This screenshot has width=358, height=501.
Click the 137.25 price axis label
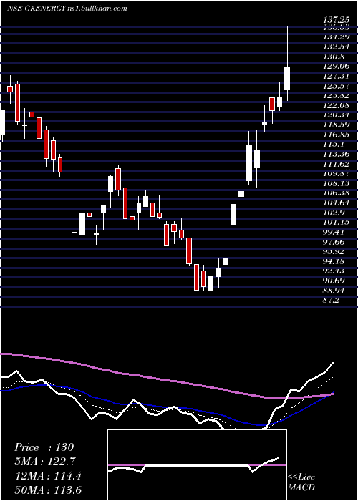pyautogui.click(x=337, y=20)
